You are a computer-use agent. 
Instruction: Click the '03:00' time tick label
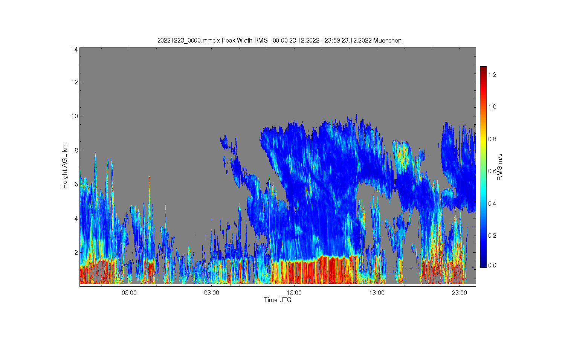[x=129, y=293]
